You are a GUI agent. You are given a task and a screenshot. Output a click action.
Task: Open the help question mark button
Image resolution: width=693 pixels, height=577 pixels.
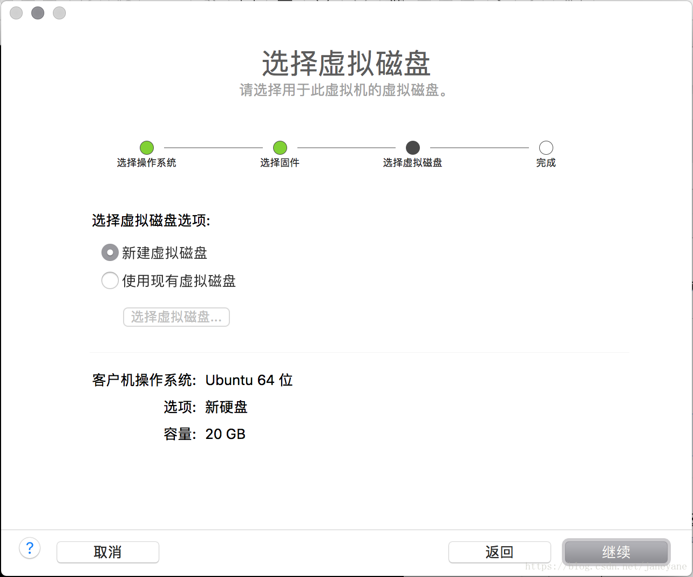pos(30,548)
